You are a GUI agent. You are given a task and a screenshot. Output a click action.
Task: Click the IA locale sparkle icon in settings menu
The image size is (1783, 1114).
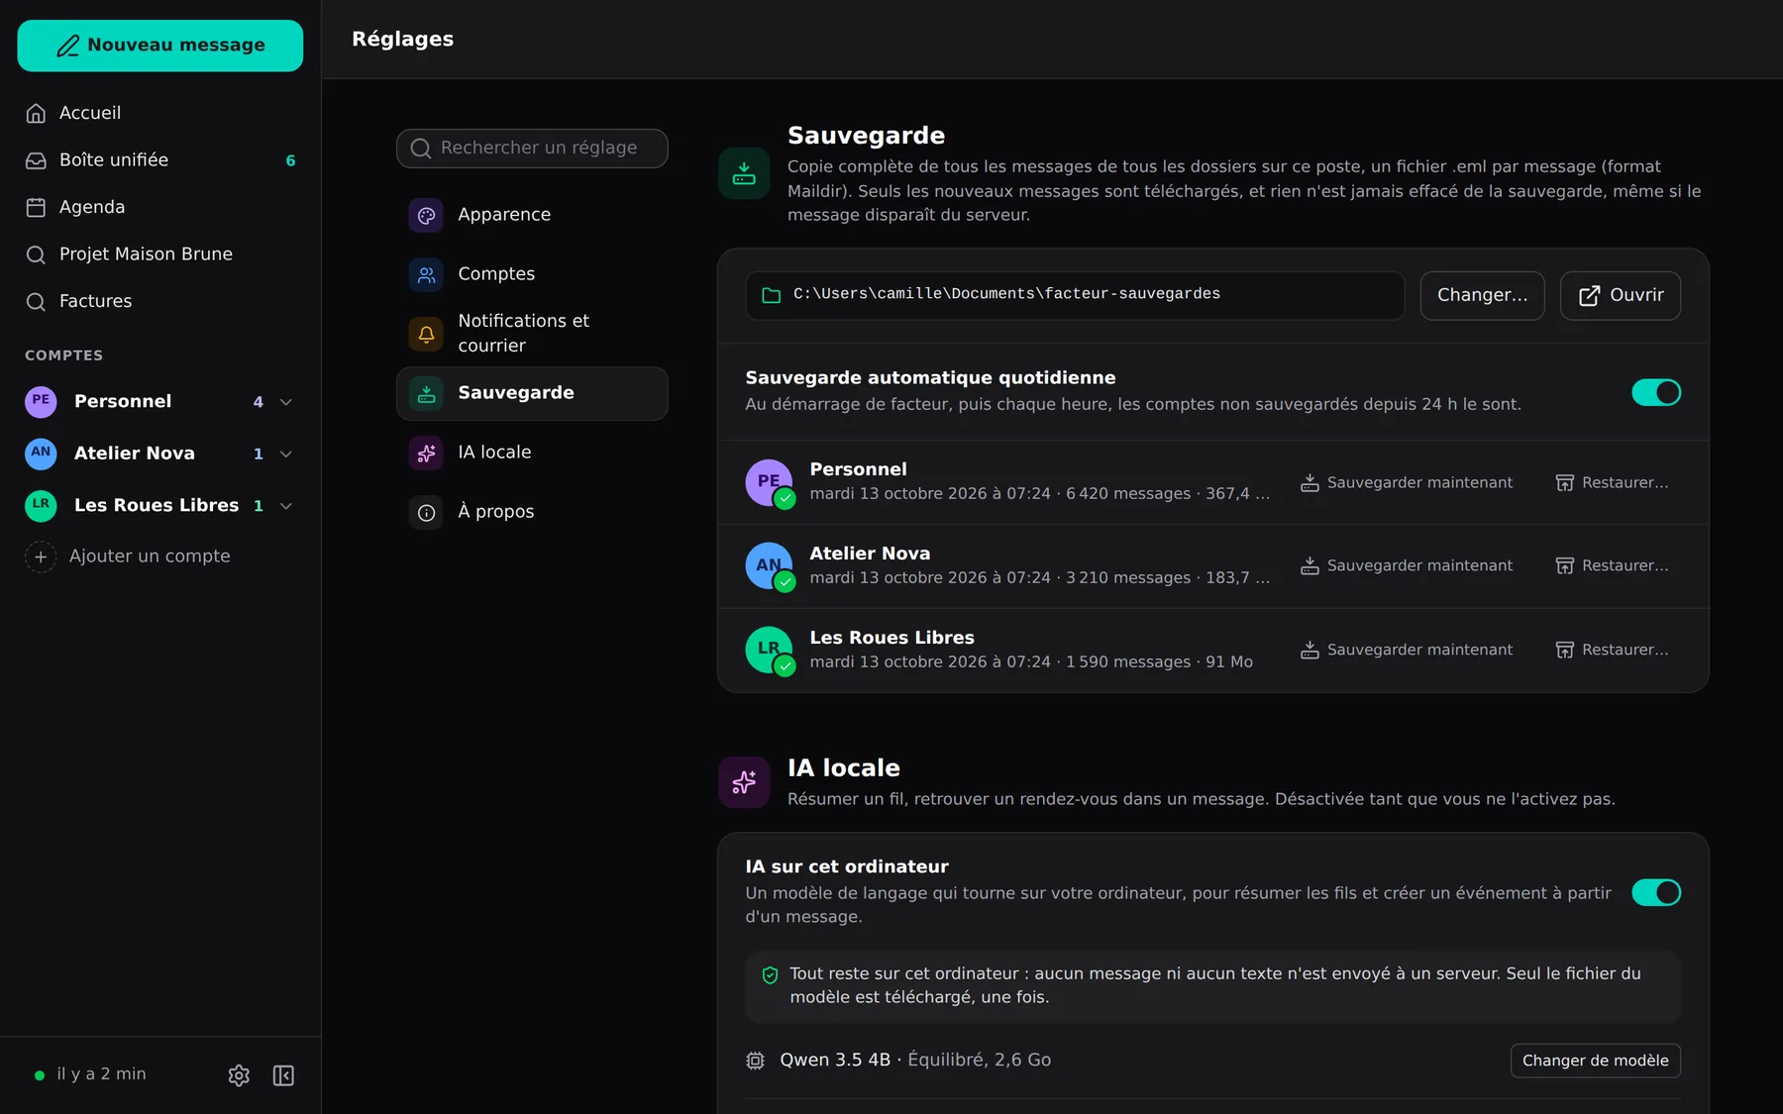pyautogui.click(x=426, y=453)
